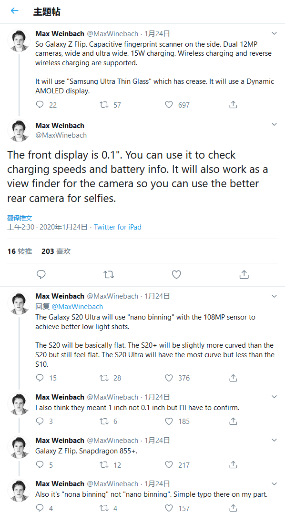Share the Galaxy Z Flip specs tweet
This screenshot has width=285, height=512.
[x=233, y=104]
